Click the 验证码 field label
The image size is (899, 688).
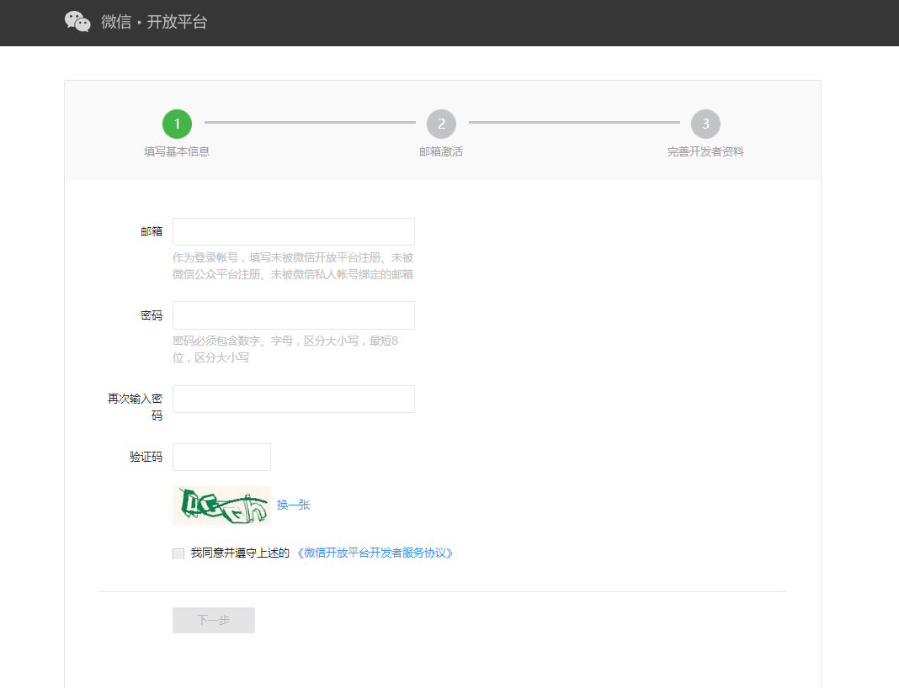pyautogui.click(x=146, y=457)
